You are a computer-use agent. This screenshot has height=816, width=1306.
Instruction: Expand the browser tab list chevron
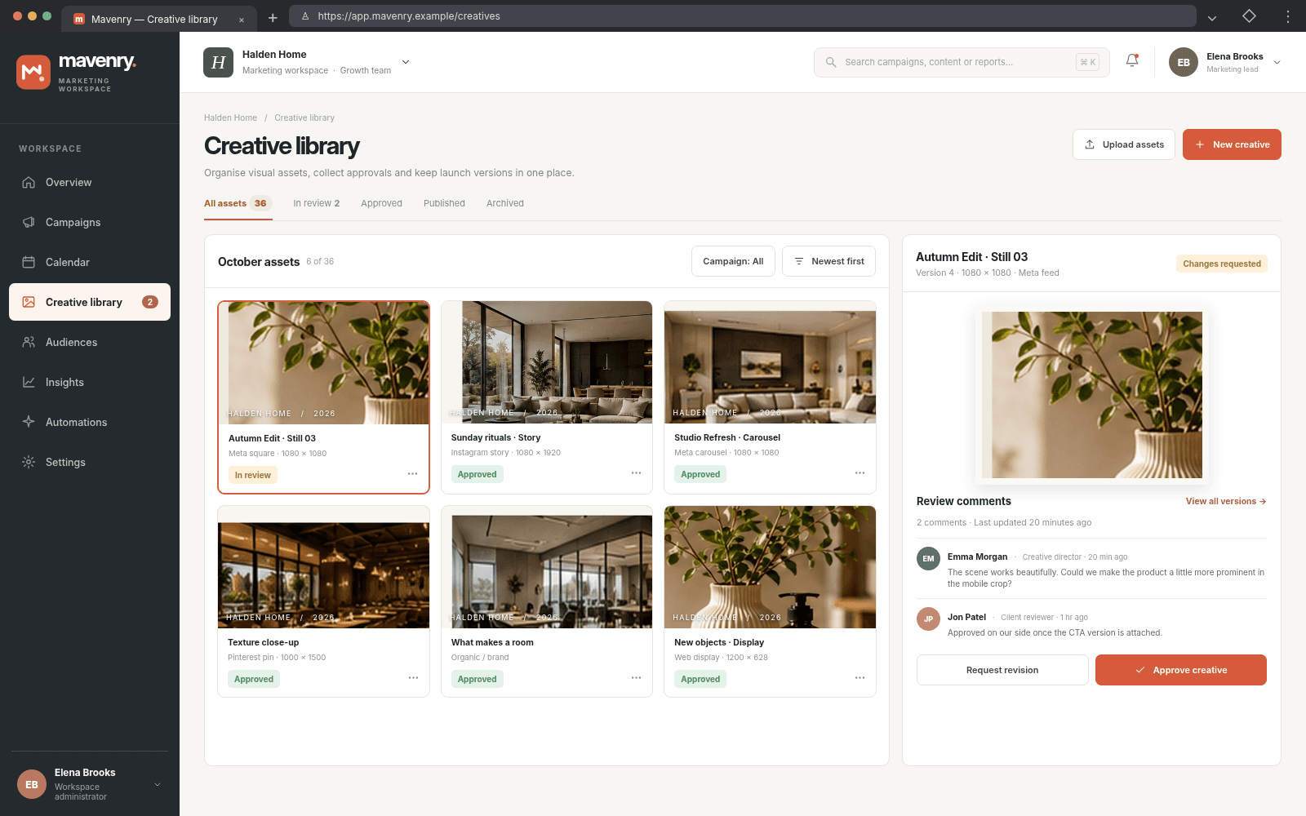1212,17
